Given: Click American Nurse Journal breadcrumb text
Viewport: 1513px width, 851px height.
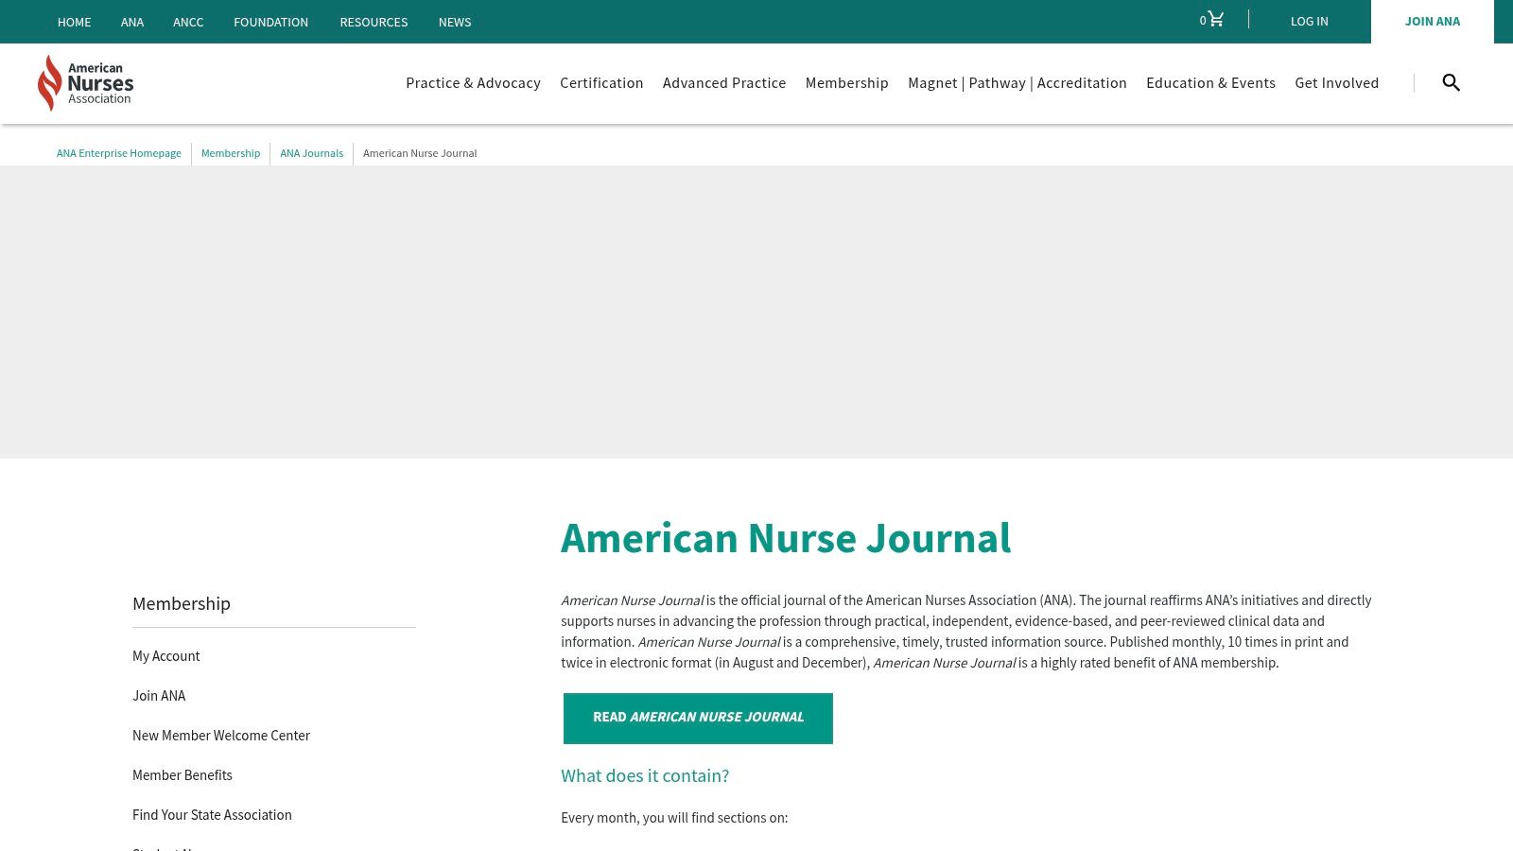Looking at the screenshot, I should click(x=420, y=153).
